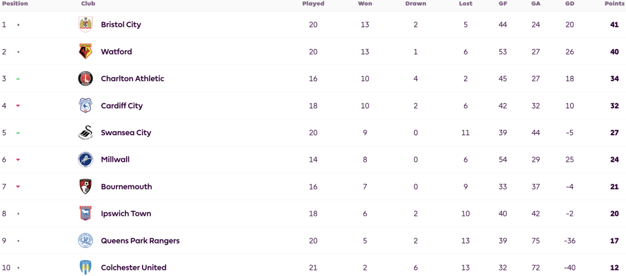Click the Colchester United crest
The image size is (626, 276).
(x=86, y=268)
